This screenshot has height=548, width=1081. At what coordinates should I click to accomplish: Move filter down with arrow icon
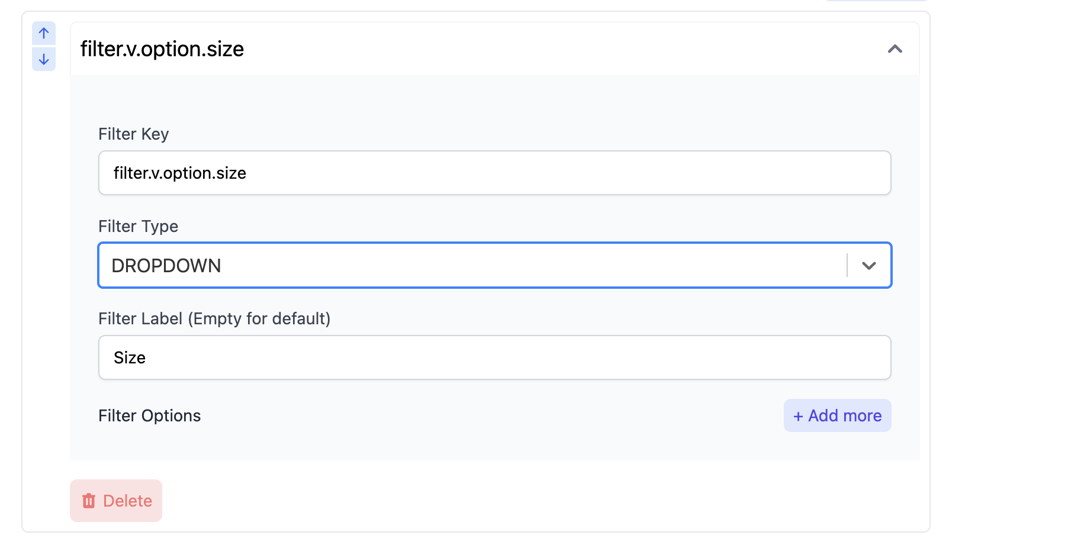(44, 59)
